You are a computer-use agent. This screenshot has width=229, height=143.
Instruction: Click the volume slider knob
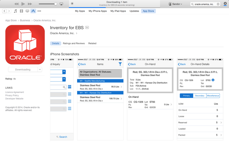pos(55,4)
